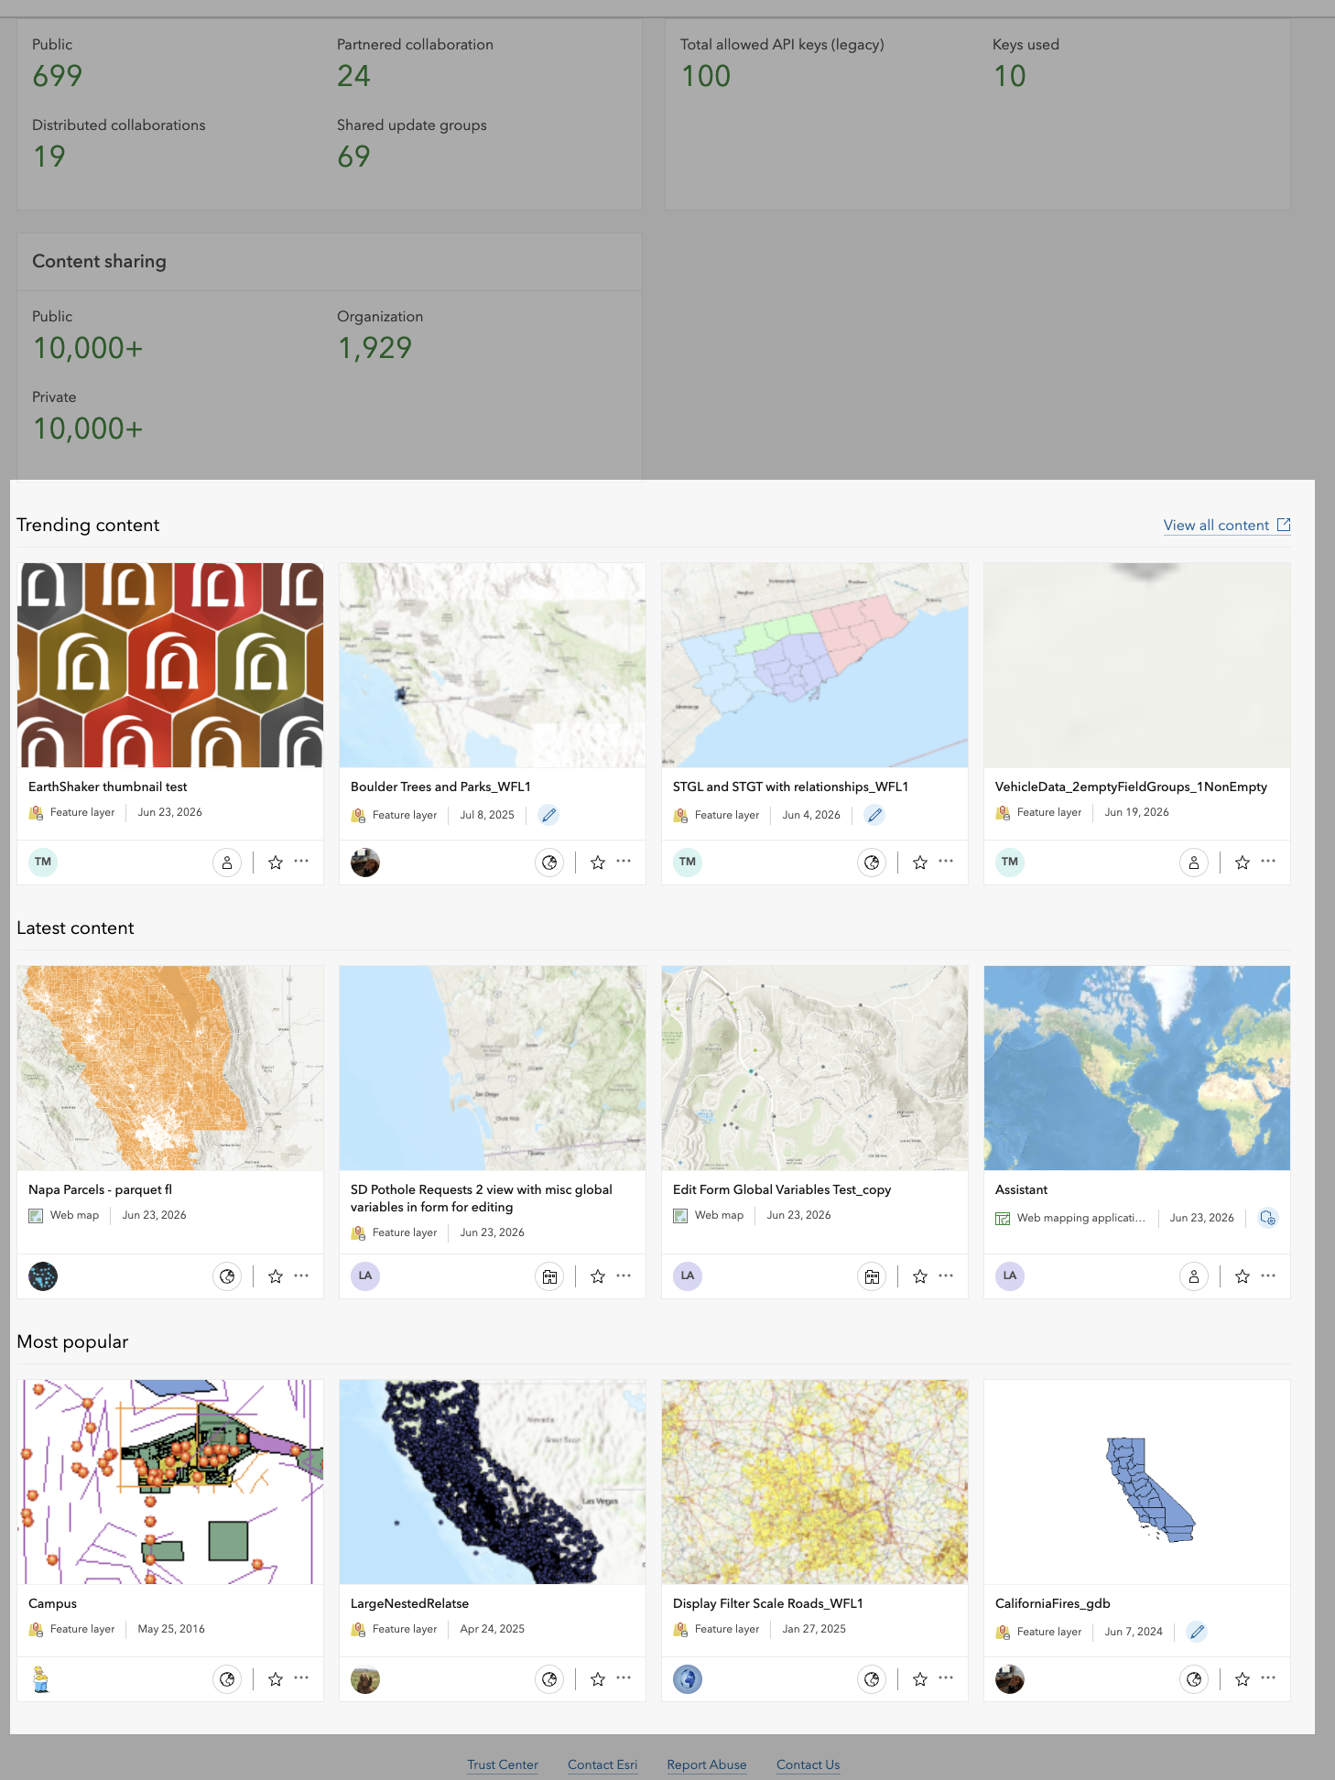Favorite the Boulder Trees and Parks_WFL1 item

(x=598, y=863)
